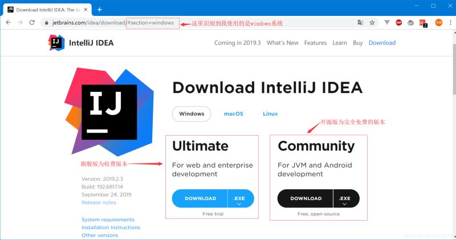Click the 'Free, open-source' caption
This screenshot has width=456, height=240.
click(x=319, y=214)
